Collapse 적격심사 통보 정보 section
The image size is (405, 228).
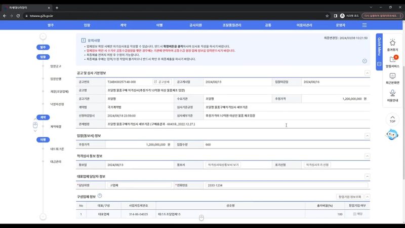367,156
